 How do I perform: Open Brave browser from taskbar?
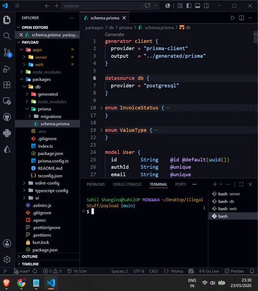[6, 283]
